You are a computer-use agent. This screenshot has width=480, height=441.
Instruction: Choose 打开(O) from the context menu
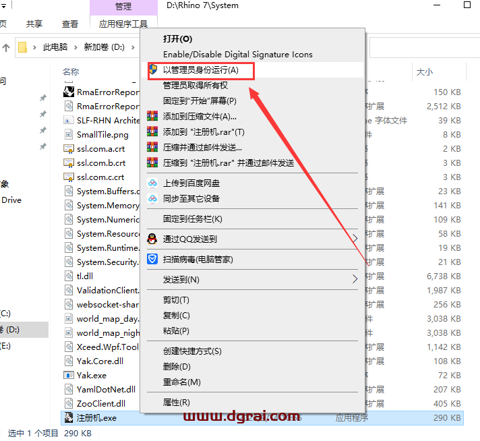(x=177, y=39)
